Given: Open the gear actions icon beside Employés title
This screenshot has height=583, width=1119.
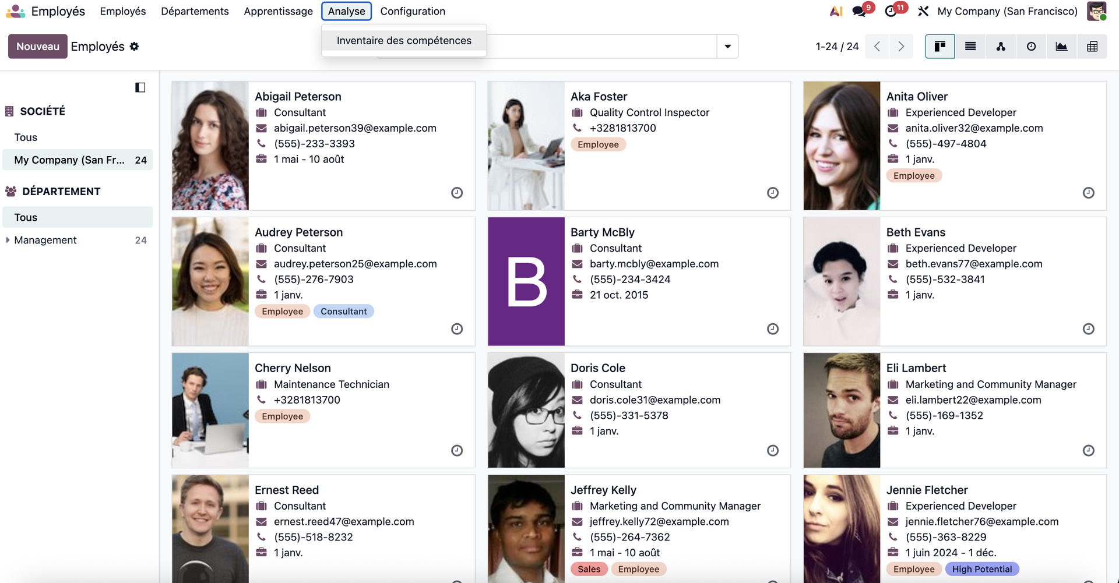Looking at the screenshot, I should point(135,46).
